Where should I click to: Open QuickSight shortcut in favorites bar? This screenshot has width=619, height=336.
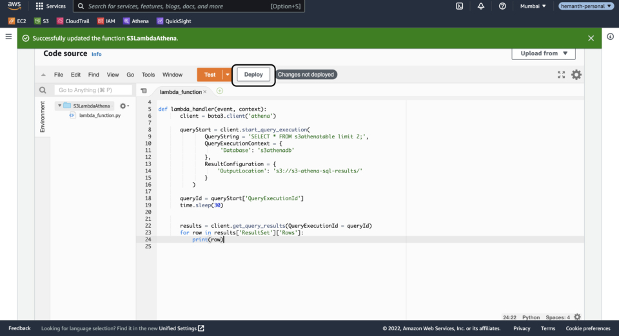coord(173,21)
